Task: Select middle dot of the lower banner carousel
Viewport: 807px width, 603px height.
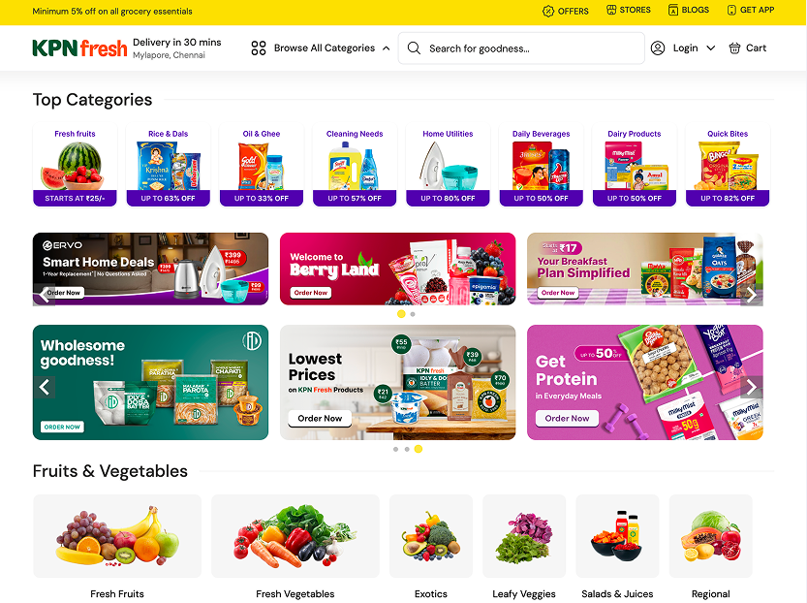Action: (407, 450)
